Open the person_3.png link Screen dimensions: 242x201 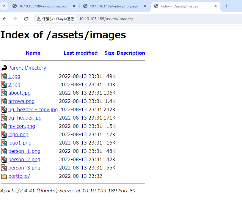pyautogui.click(x=24, y=168)
